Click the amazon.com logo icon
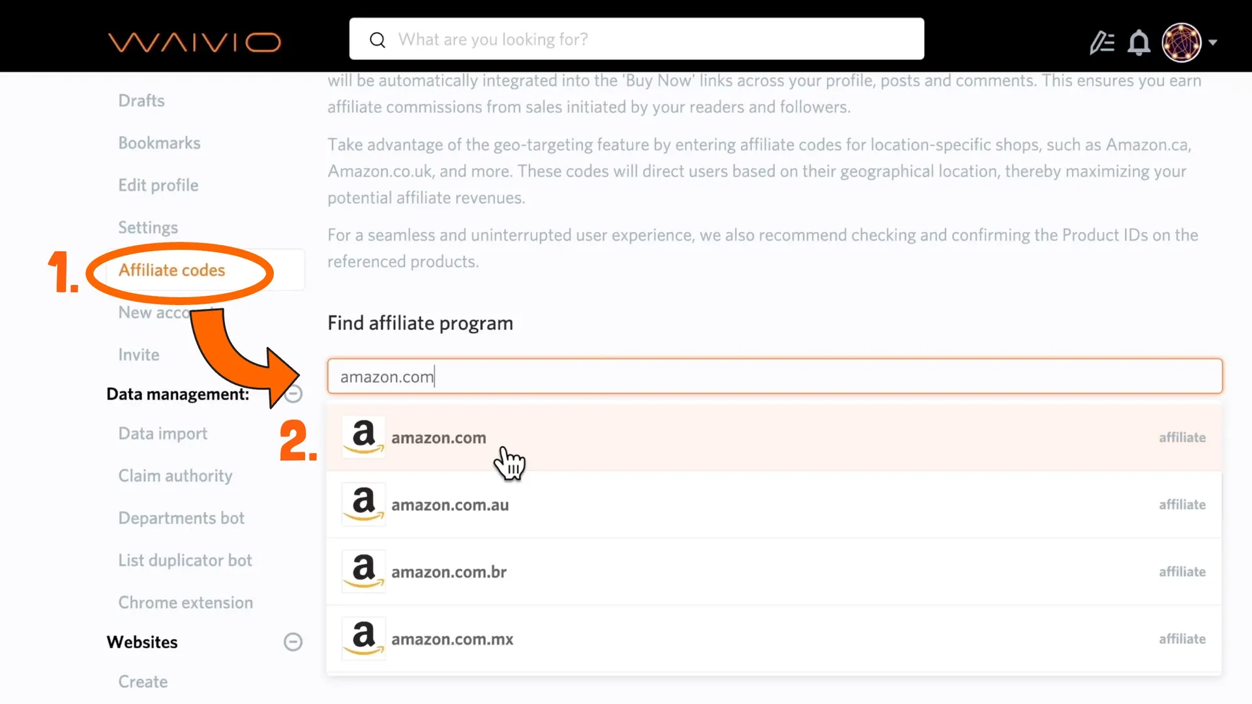The width and height of the screenshot is (1252, 704). coord(364,437)
